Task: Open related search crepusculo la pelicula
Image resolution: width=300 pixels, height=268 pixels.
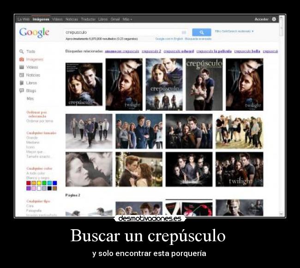Action: pos(214,51)
